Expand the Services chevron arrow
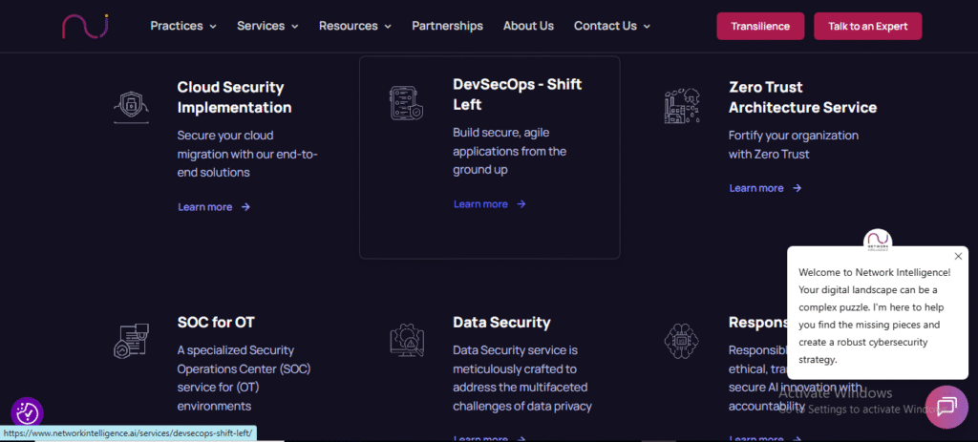Screen dimensions: 978x442 tap(295, 27)
